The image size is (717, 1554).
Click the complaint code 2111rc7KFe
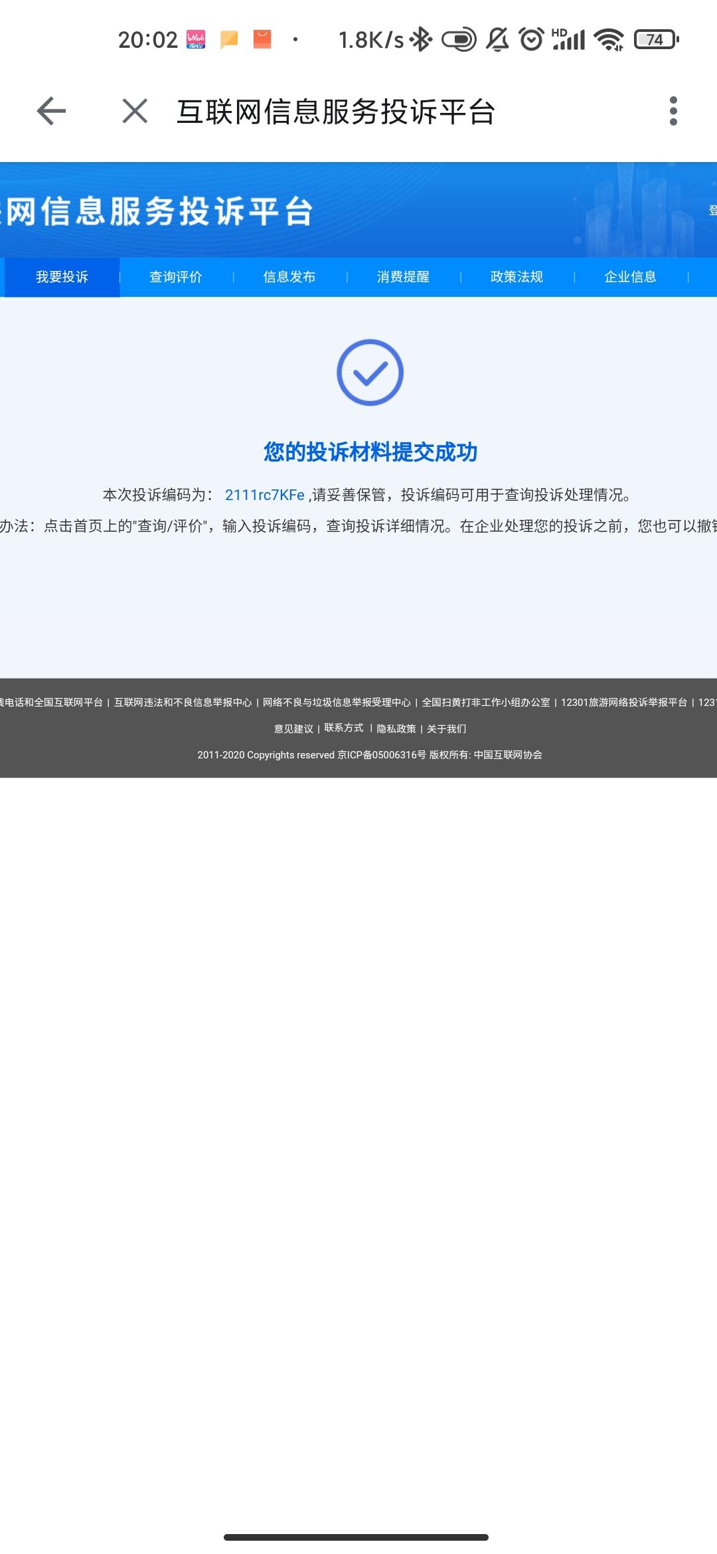coord(265,495)
